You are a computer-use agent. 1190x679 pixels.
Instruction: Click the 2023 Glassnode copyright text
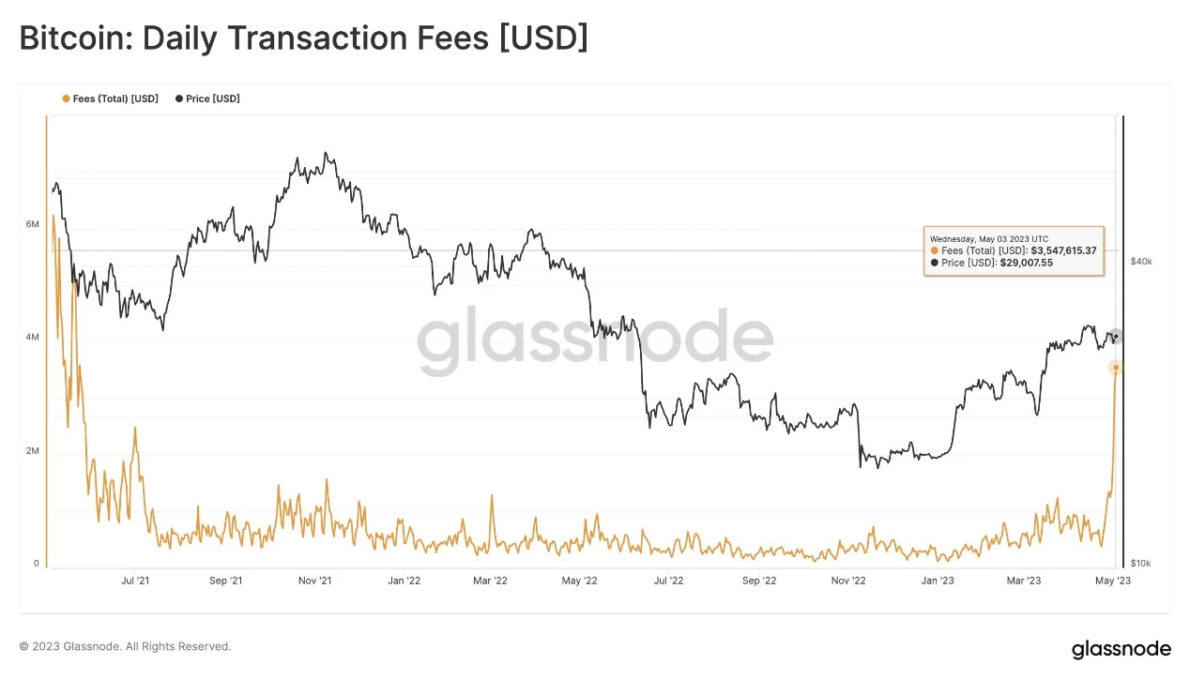125,646
